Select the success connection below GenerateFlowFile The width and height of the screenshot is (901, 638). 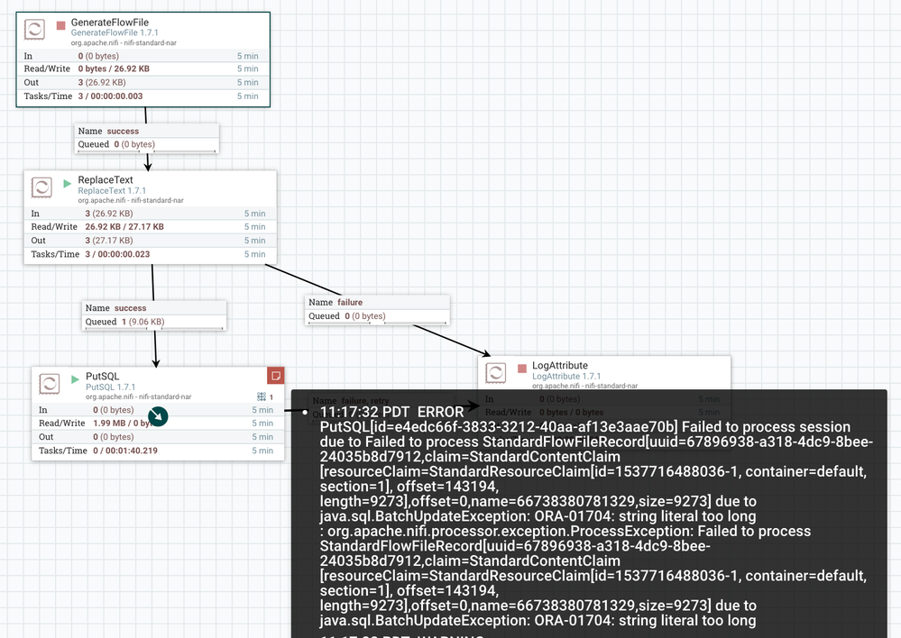[x=146, y=138]
